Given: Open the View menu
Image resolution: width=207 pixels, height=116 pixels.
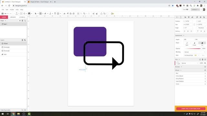Looking at the screenshot, I should [x=17, y=10].
